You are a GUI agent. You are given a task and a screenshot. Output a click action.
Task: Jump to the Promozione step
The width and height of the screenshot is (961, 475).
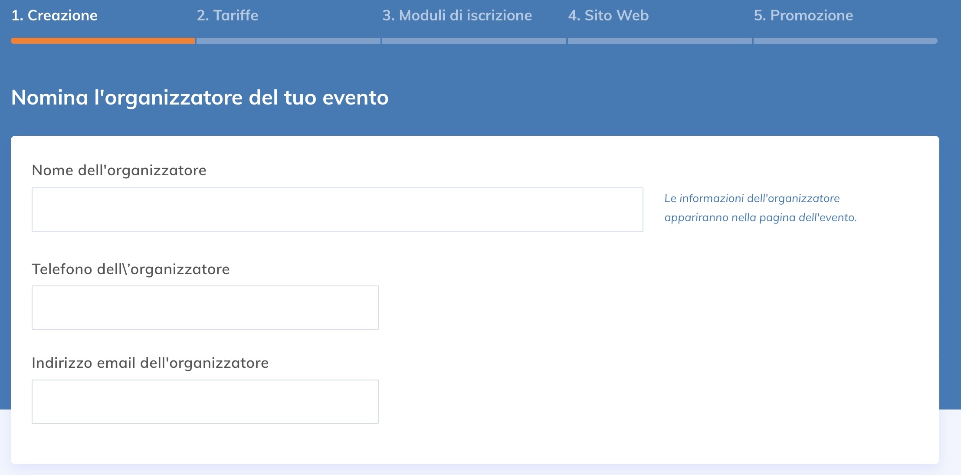click(803, 15)
